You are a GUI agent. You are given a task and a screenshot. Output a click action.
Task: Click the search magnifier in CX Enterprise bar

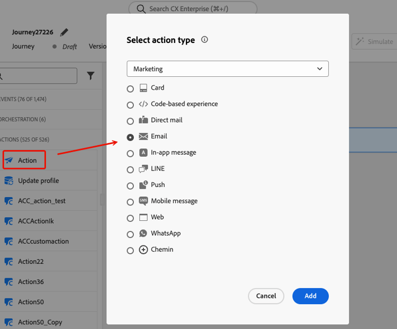[141, 9]
